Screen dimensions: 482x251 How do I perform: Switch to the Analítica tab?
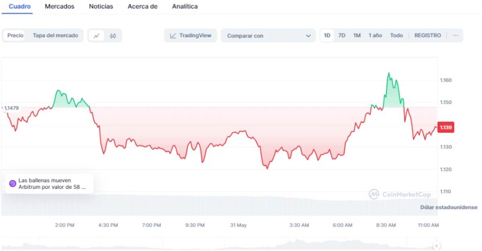(x=184, y=6)
